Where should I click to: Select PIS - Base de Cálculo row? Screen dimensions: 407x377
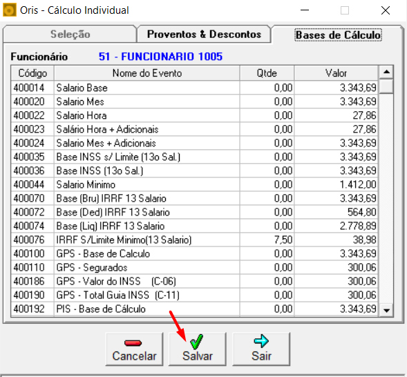pos(195,309)
